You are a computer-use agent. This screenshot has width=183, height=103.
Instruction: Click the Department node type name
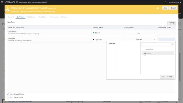click(12, 32)
